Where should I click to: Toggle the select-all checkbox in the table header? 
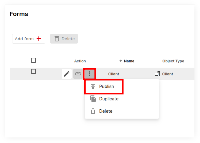coord(33,60)
